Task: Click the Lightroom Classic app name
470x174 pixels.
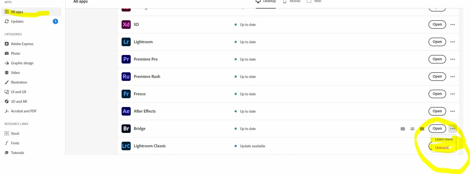Action: 150,146
